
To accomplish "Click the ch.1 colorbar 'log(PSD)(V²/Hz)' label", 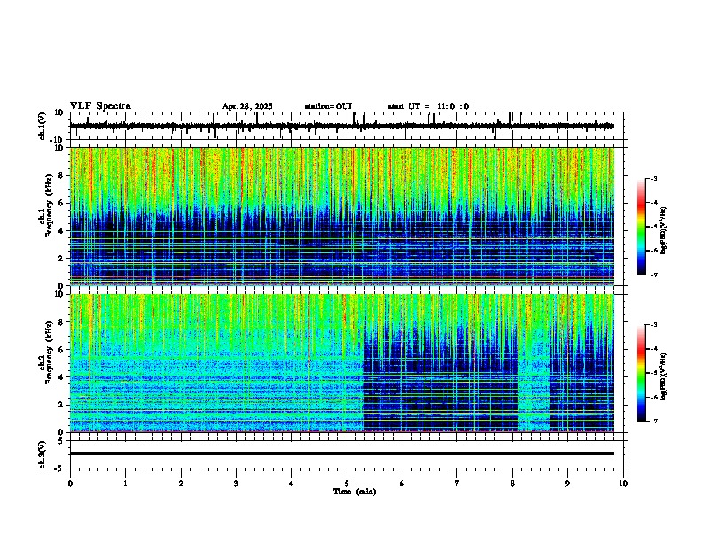I will click(664, 231).
